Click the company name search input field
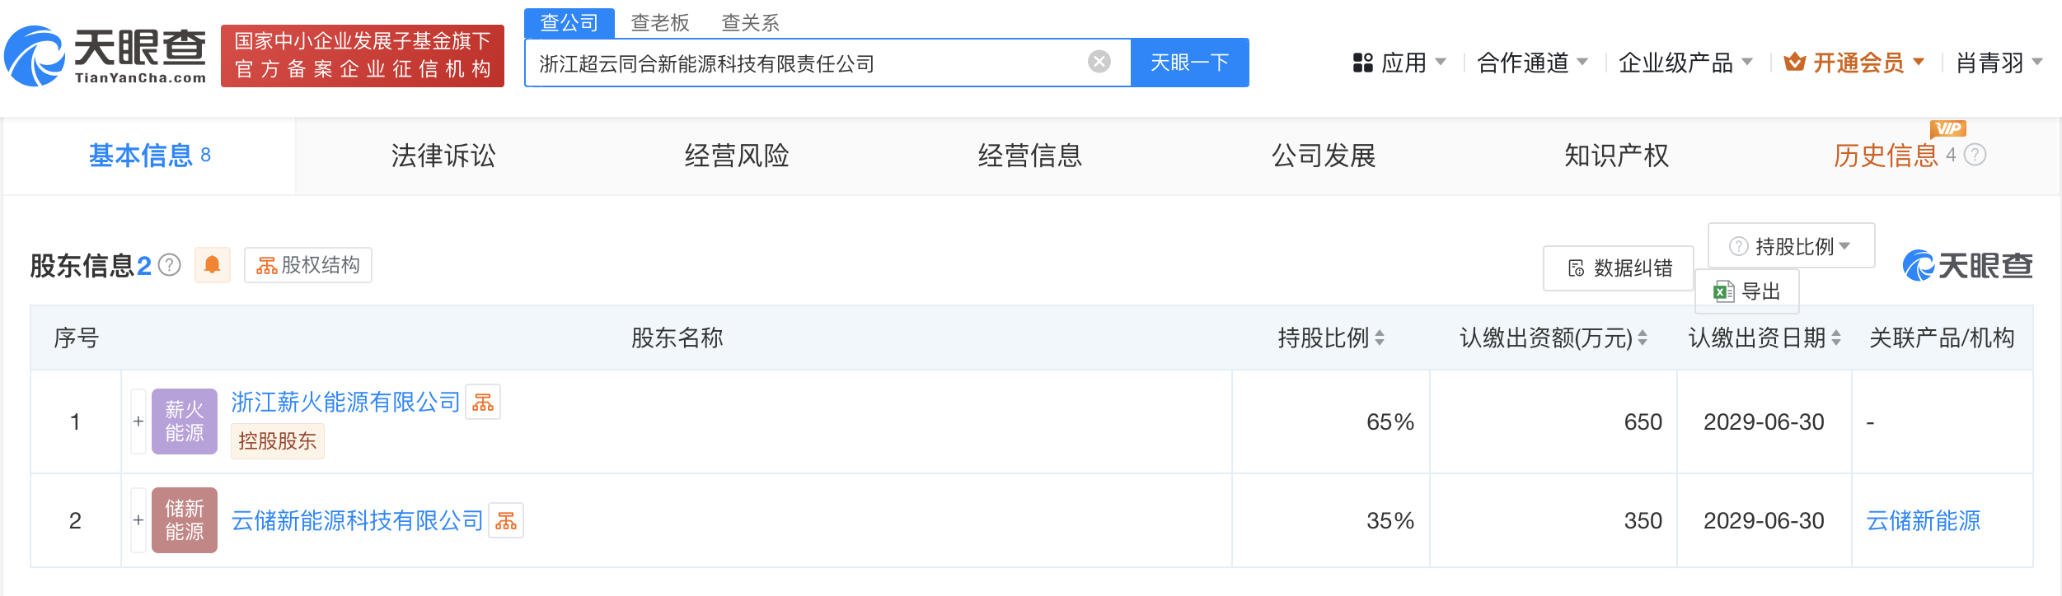Image resolution: width=2062 pixels, height=596 pixels. (808, 63)
